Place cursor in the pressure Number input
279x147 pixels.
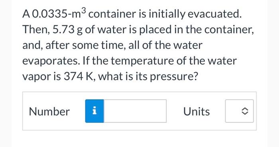135,111
